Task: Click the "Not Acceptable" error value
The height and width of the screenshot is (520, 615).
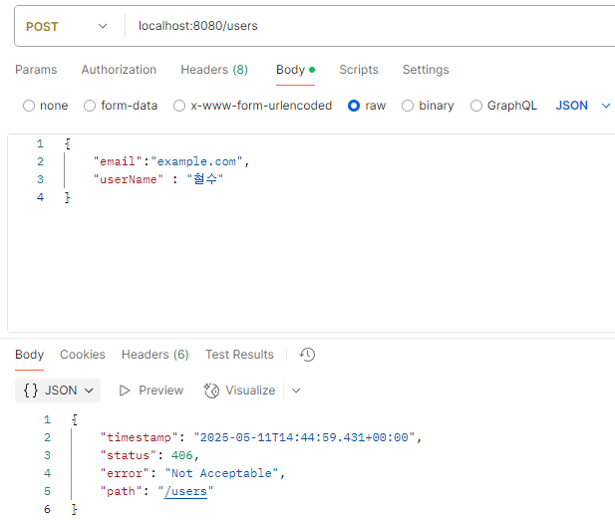Action: pos(221,473)
